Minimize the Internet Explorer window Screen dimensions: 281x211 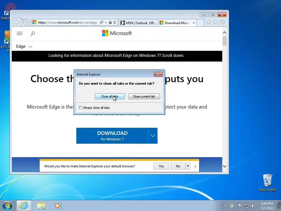pyautogui.click(x=204, y=15)
